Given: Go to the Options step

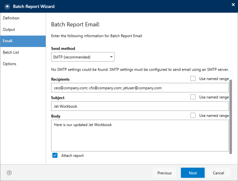Looking at the screenshot, I should coord(23,64).
